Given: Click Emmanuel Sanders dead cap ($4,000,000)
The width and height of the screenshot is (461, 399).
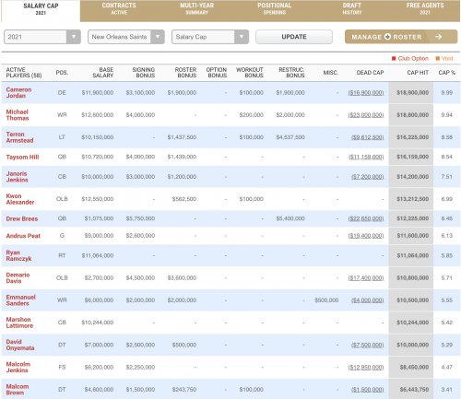Looking at the screenshot, I should (x=368, y=300).
